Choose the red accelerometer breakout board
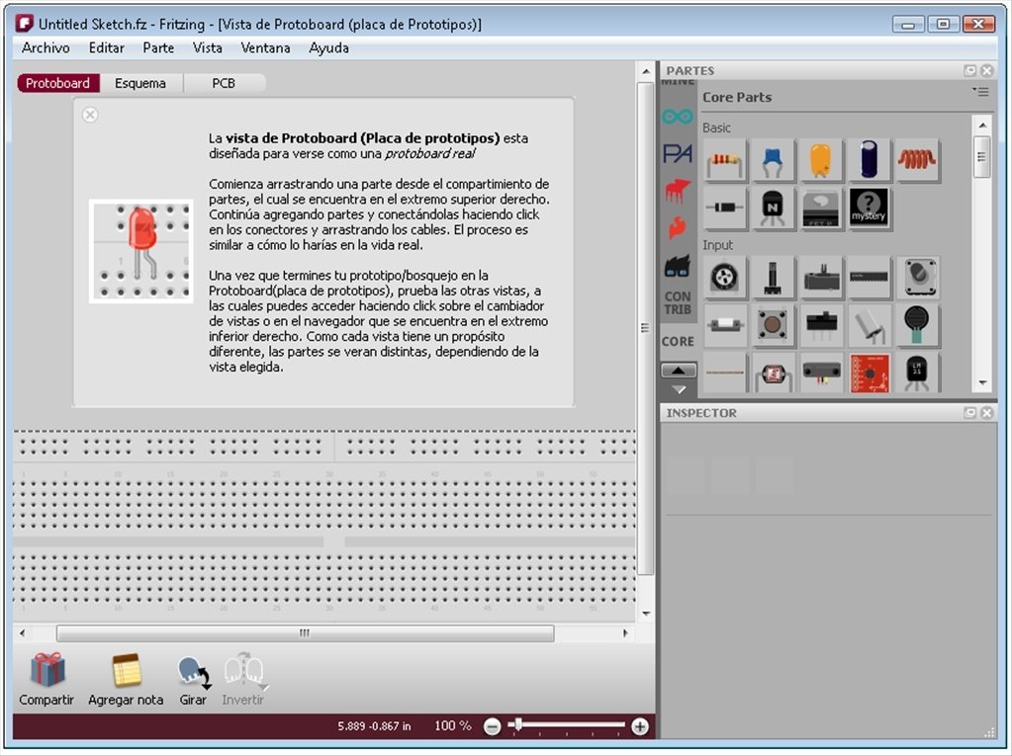The height and width of the screenshot is (756, 1012). 869,373
